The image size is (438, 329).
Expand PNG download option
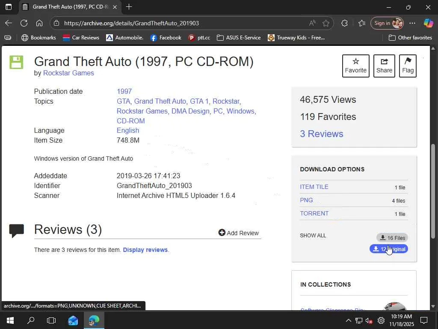(306, 200)
